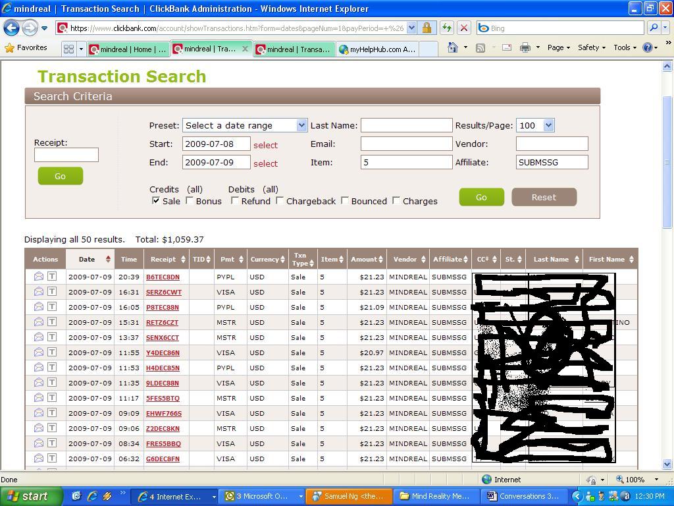The image size is (674, 506).
Task: Check the Bonus checkbox
Action: 190,200
